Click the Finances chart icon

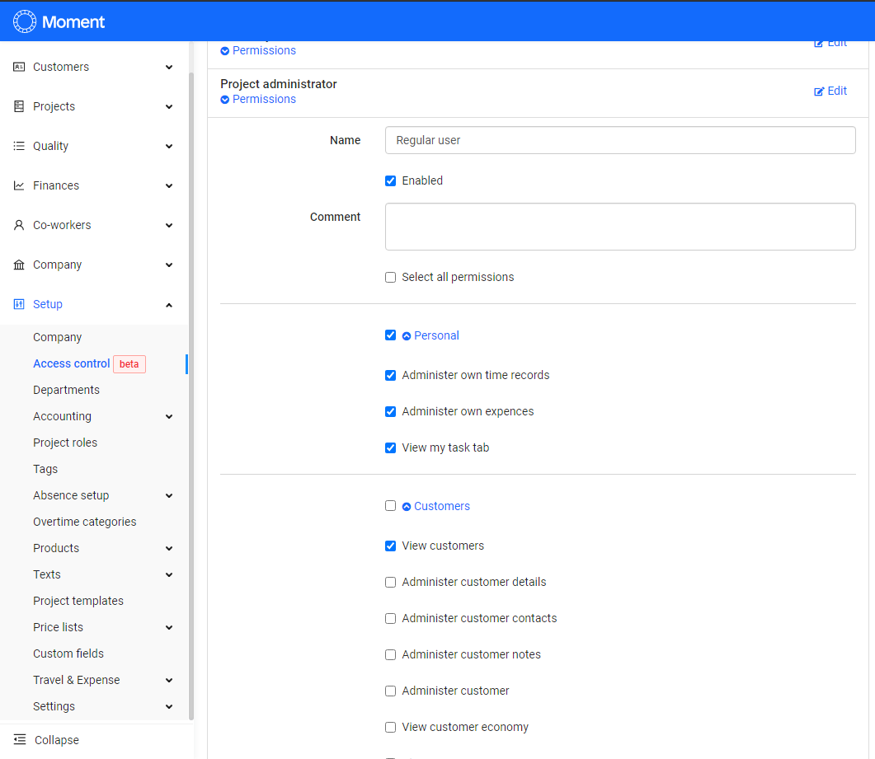point(19,185)
